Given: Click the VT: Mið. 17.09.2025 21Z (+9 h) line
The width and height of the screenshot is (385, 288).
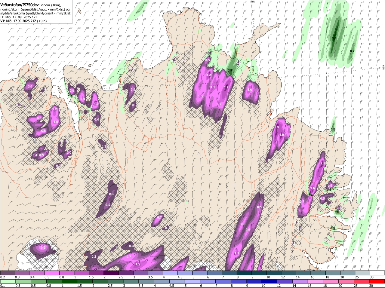Looking at the screenshot, I should 23,21.
